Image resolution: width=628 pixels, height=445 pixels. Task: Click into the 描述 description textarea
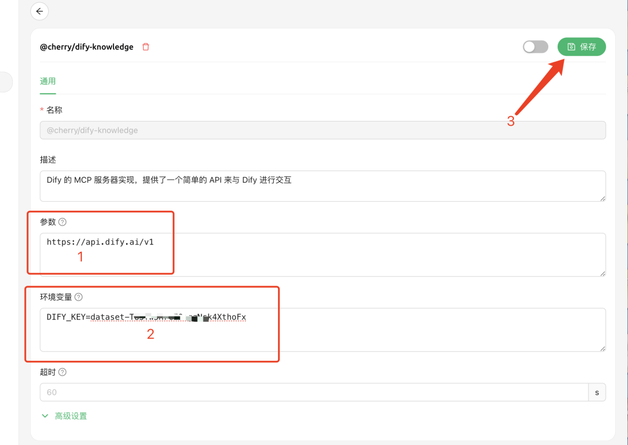[322, 186]
